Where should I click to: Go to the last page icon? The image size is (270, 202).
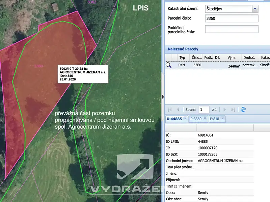(x=233, y=110)
